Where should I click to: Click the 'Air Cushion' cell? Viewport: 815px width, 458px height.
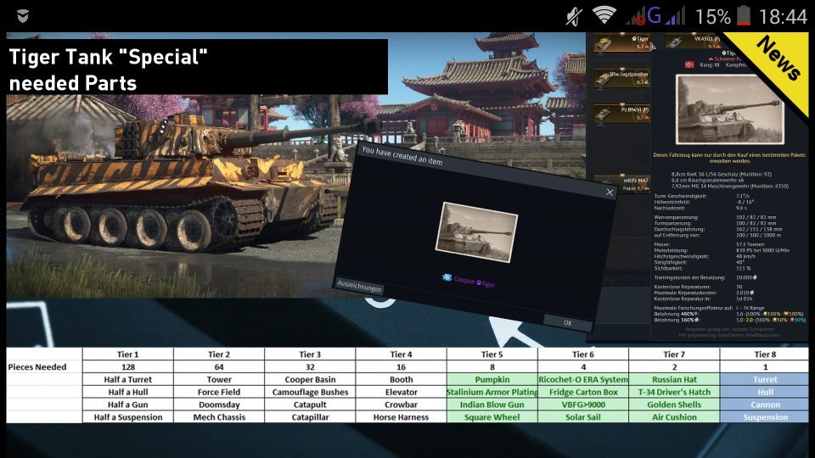[674, 417]
